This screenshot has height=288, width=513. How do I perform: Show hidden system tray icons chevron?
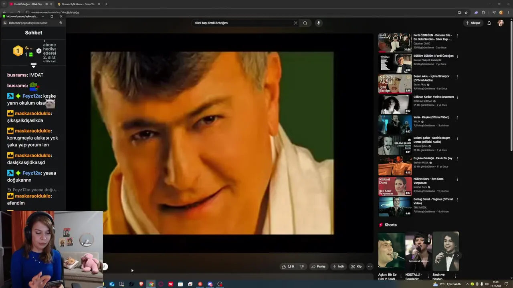(467, 284)
